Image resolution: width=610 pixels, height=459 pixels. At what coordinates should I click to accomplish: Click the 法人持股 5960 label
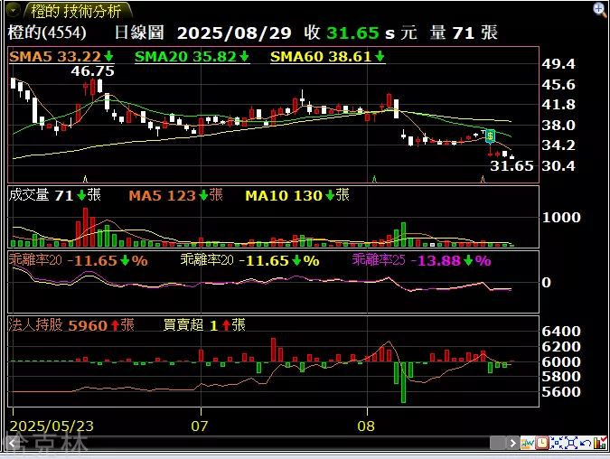click(x=71, y=324)
